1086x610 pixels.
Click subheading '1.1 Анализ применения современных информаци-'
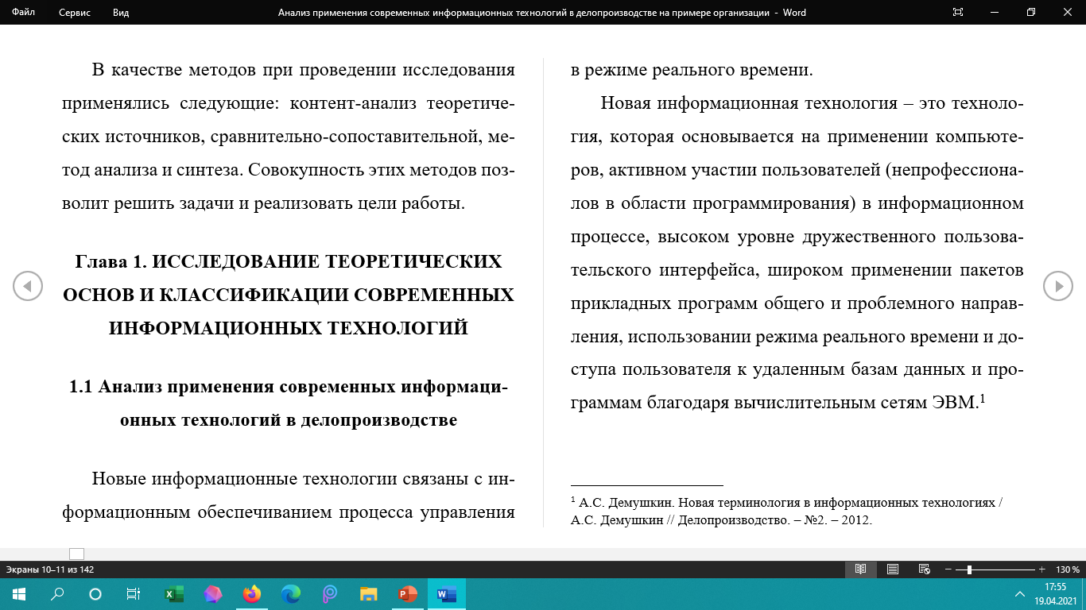(x=289, y=388)
